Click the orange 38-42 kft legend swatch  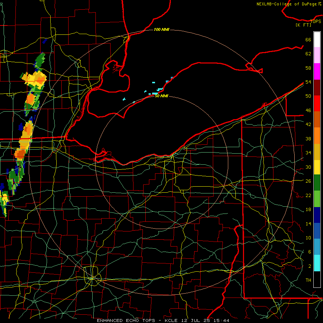click(x=317, y=136)
